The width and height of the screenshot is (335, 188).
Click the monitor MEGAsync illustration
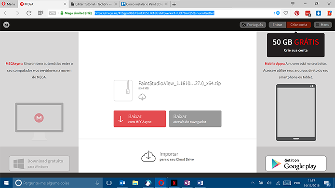pyautogui.click(x=40, y=121)
